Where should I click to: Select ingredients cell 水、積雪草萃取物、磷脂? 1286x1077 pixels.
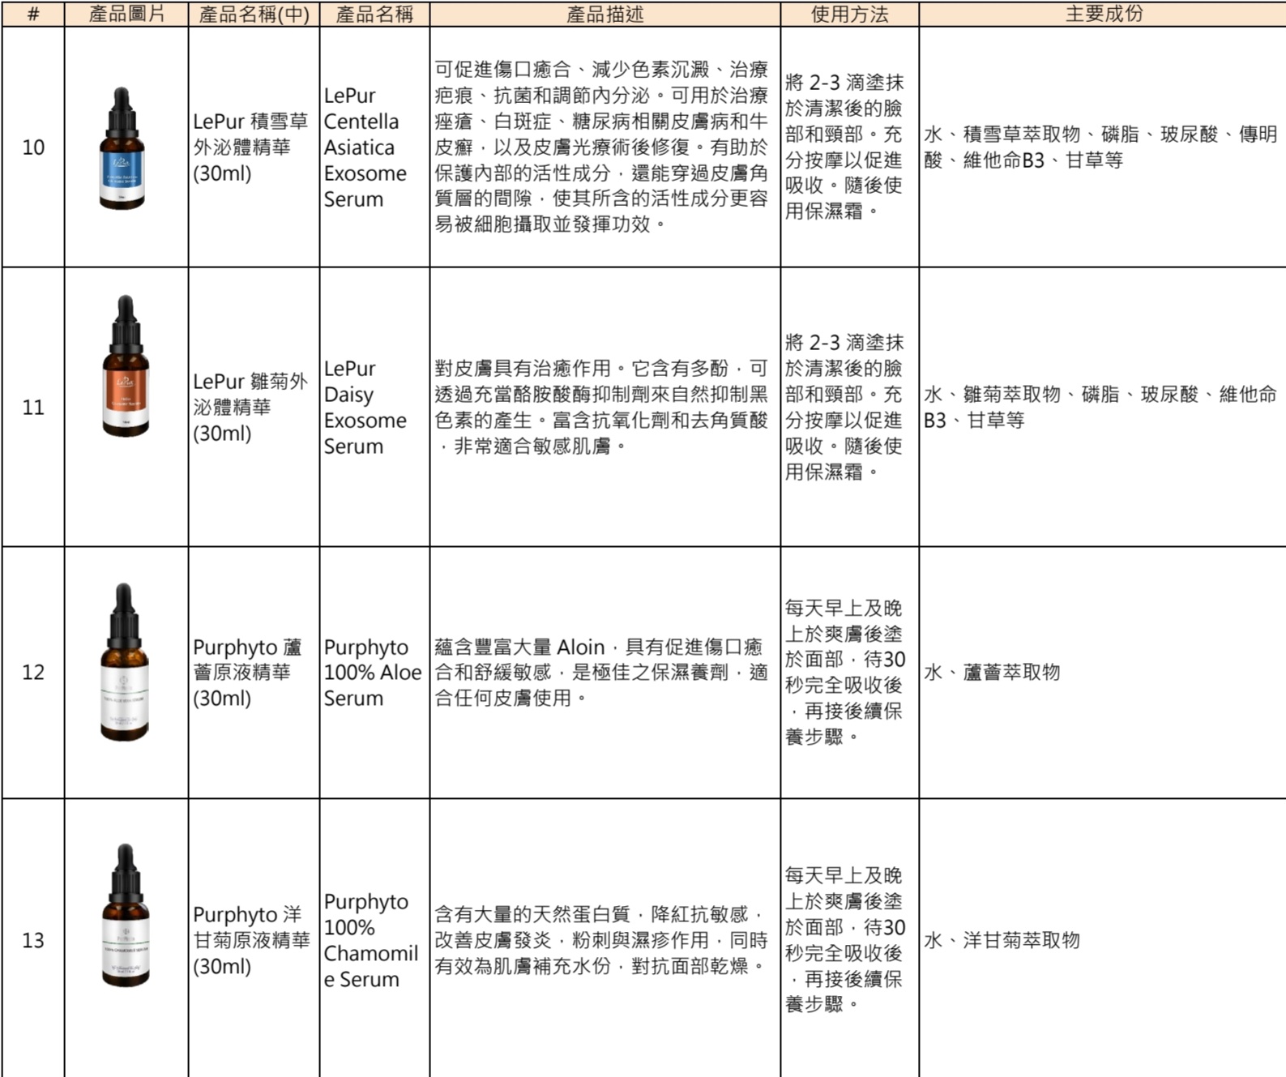coord(1103,147)
